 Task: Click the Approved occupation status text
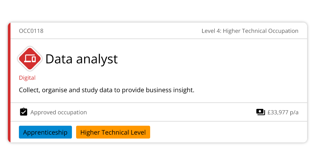(x=59, y=112)
